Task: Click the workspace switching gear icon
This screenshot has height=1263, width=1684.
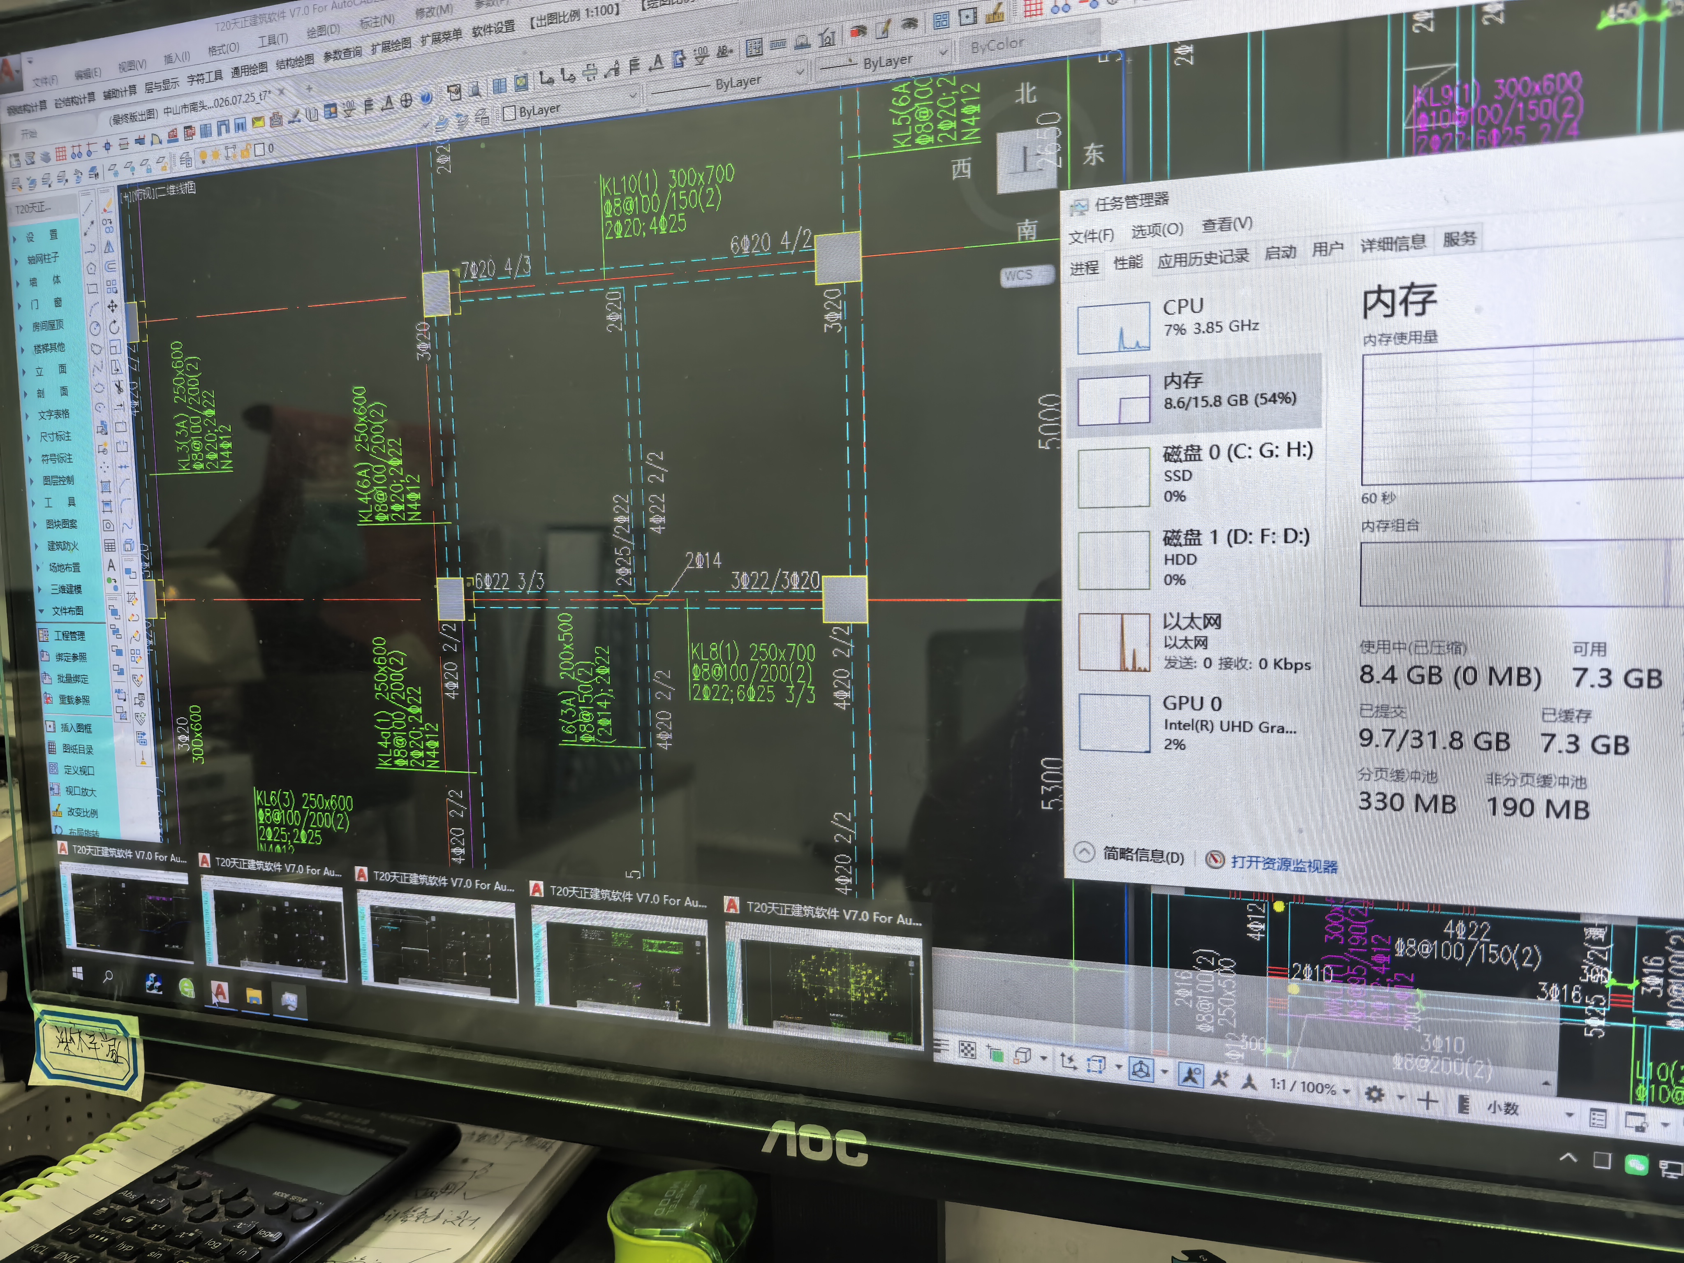Action: [1374, 1094]
